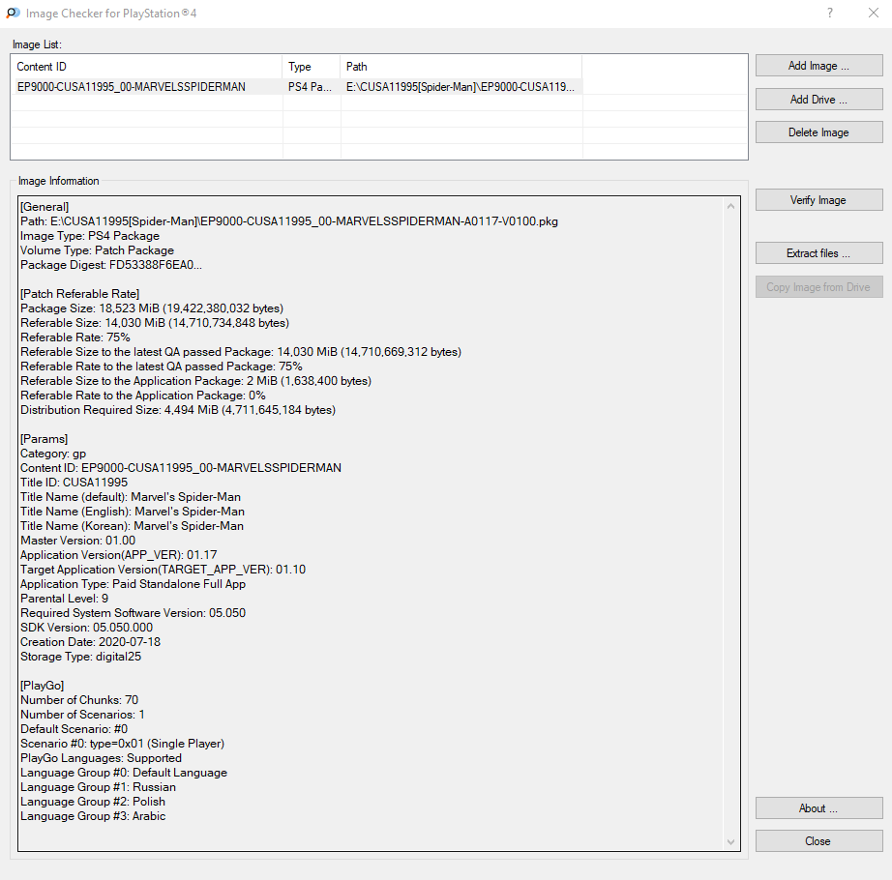This screenshot has height=880, width=892.
Task: Click the [Patch Referable Rate] heading
Action: coord(79,294)
